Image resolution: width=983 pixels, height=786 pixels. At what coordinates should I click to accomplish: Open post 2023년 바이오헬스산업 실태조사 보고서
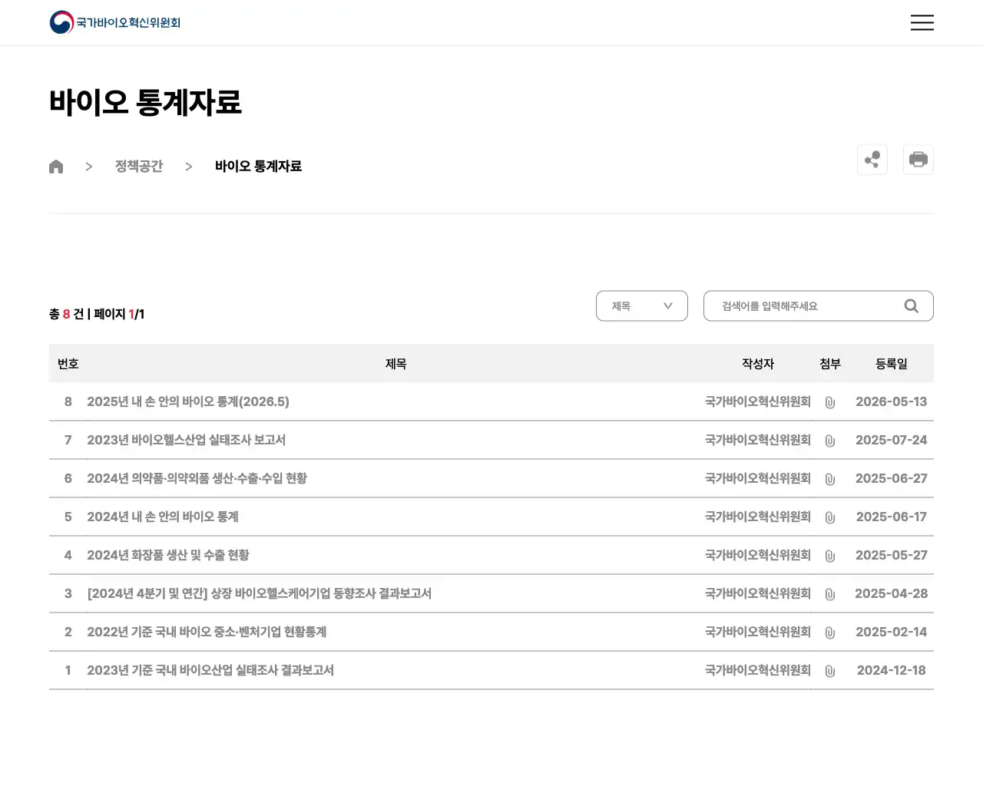pyautogui.click(x=187, y=440)
